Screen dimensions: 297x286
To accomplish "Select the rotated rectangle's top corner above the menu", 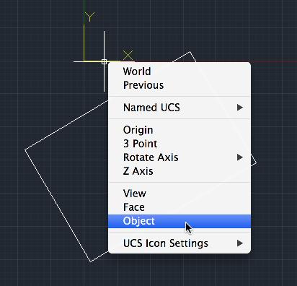I will click(190, 52).
